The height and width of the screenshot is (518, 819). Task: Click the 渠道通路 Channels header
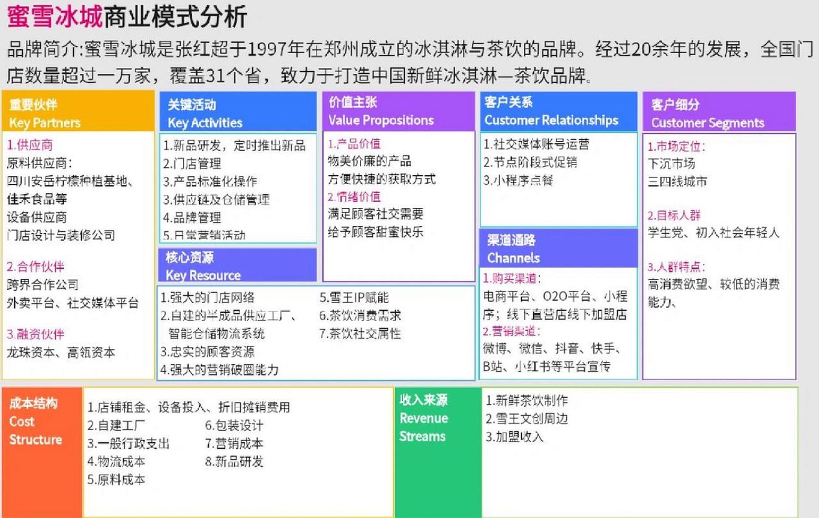[x=558, y=248]
